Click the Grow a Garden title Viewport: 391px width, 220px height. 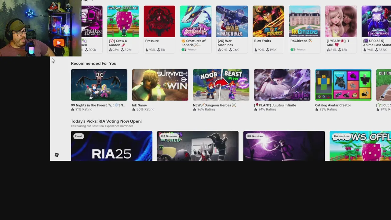pyautogui.click(x=118, y=43)
